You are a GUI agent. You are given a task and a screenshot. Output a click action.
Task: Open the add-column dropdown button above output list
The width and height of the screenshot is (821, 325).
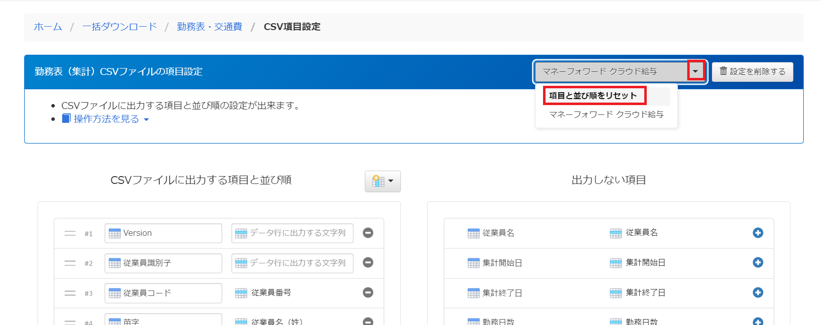[x=383, y=181]
